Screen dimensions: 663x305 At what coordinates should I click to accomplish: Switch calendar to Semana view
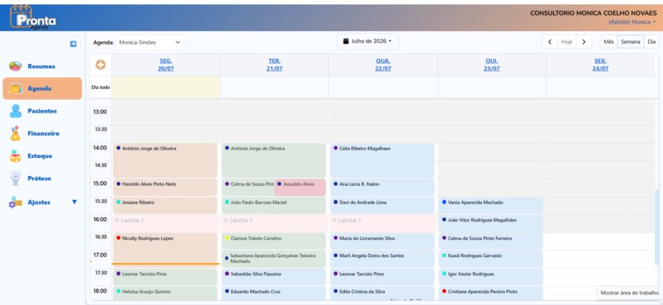pyautogui.click(x=630, y=42)
